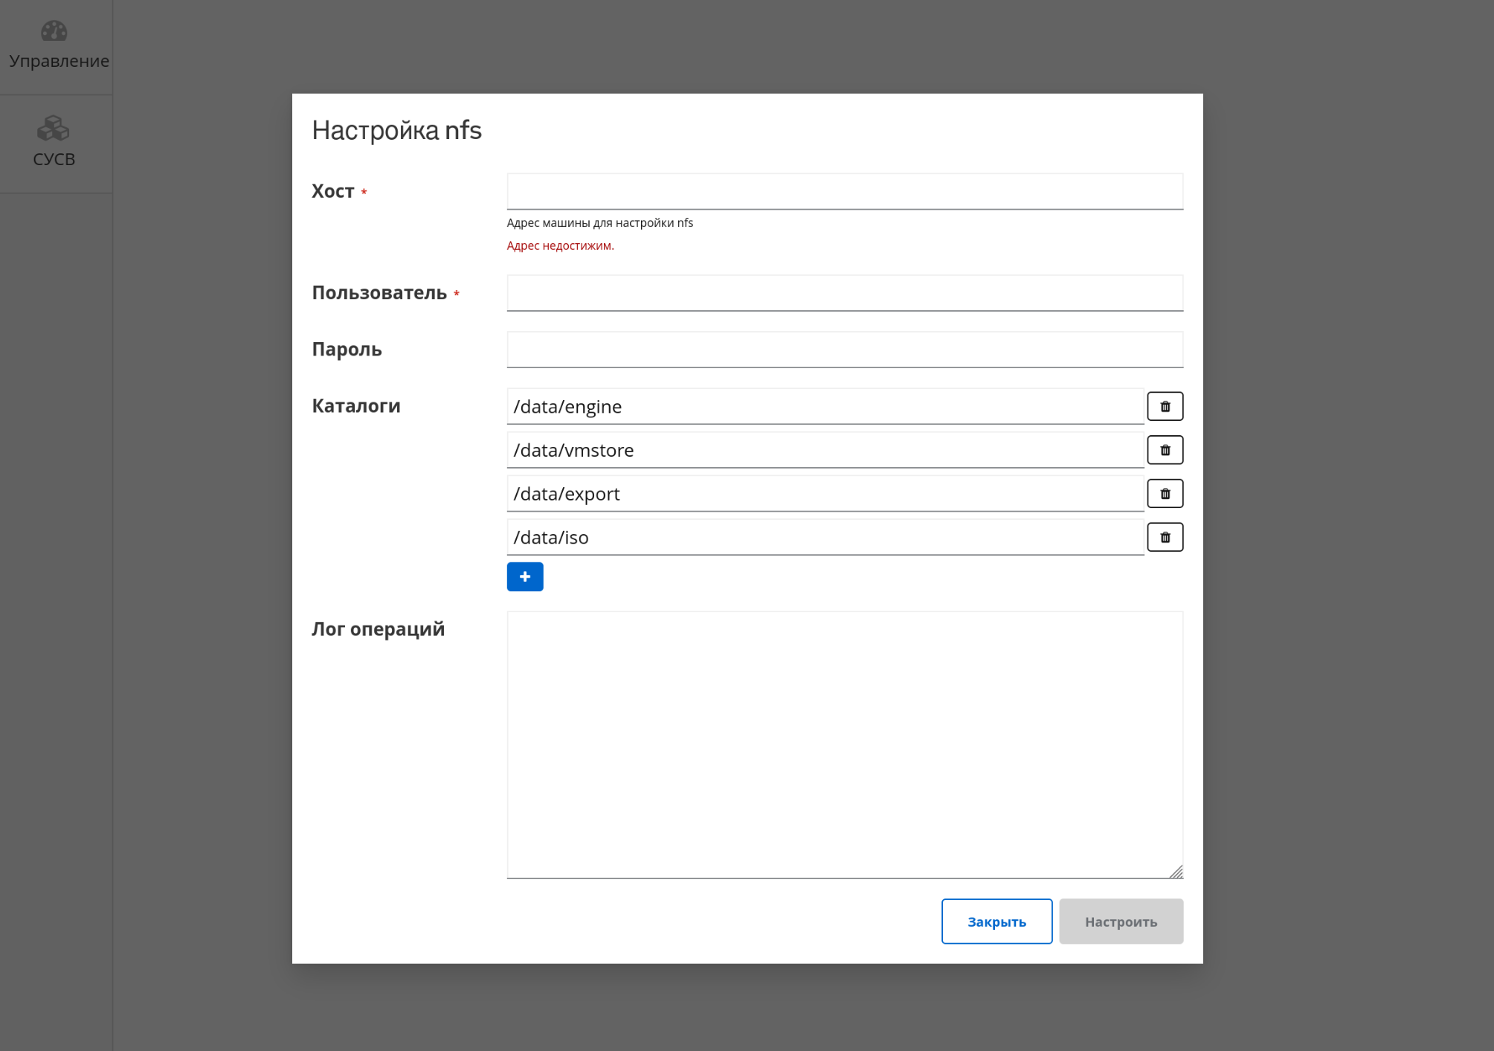Click trash icon next to /data/export
Viewport: 1494px width, 1051px height.
pyautogui.click(x=1165, y=494)
